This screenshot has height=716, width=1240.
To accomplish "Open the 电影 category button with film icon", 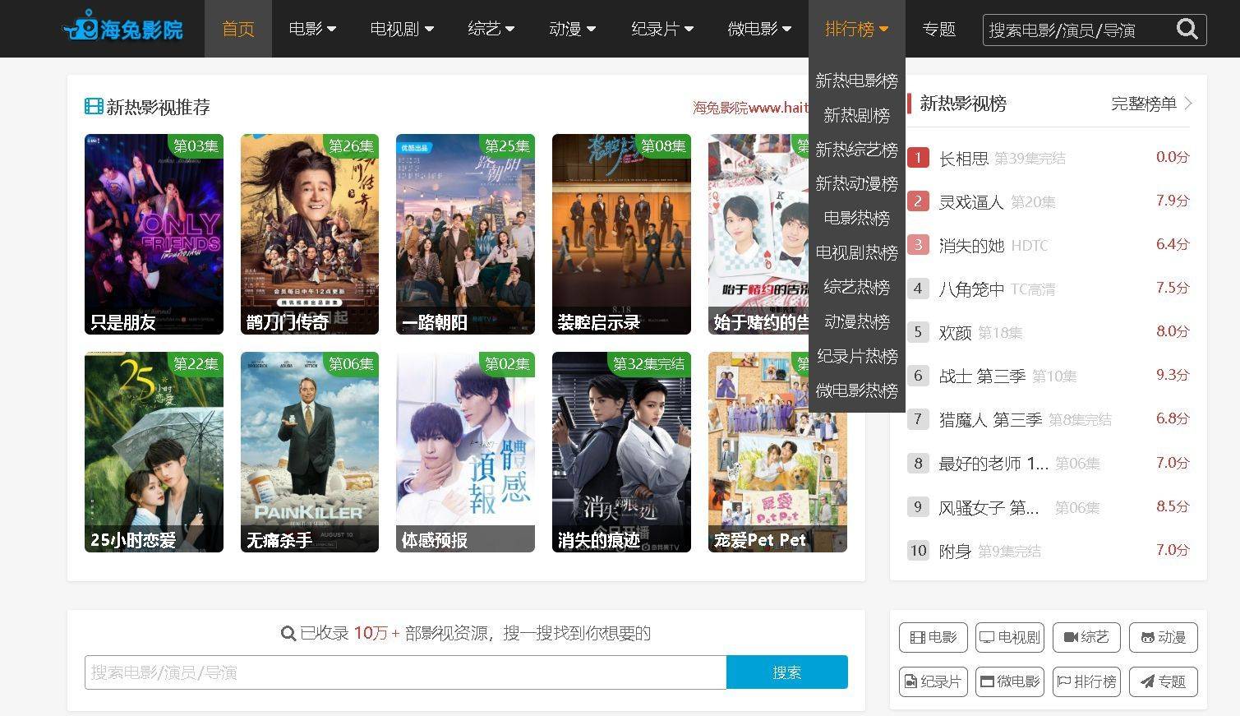I will pyautogui.click(x=933, y=637).
